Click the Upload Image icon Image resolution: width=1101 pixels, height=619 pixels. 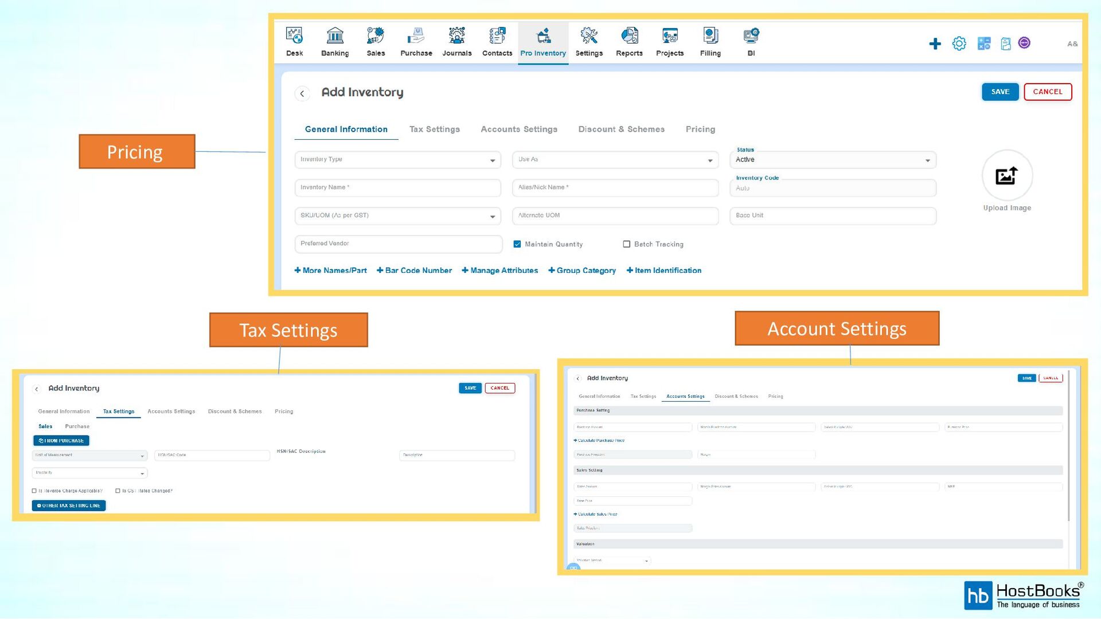coord(1007,175)
